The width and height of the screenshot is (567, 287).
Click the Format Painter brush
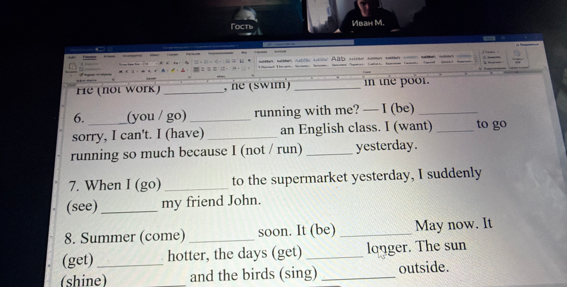pyautogui.click(x=82, y=74)
